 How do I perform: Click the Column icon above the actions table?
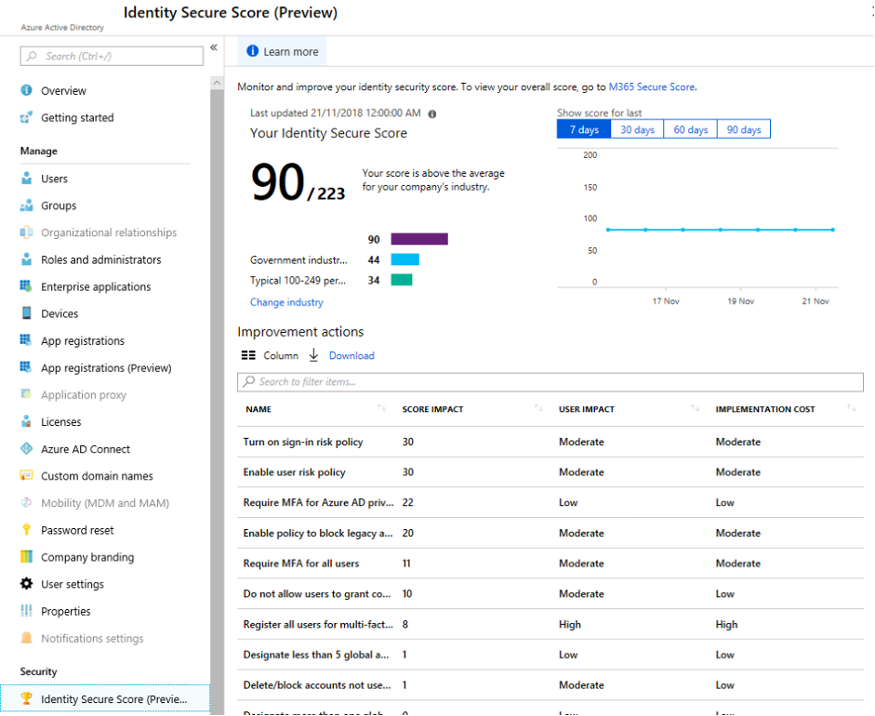(x=249, y=355)
